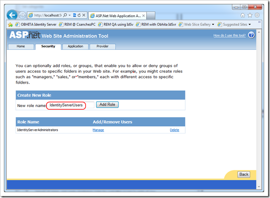
Task: Close the ASP.Net Web Application tab
Action: [x=143, y=16]
